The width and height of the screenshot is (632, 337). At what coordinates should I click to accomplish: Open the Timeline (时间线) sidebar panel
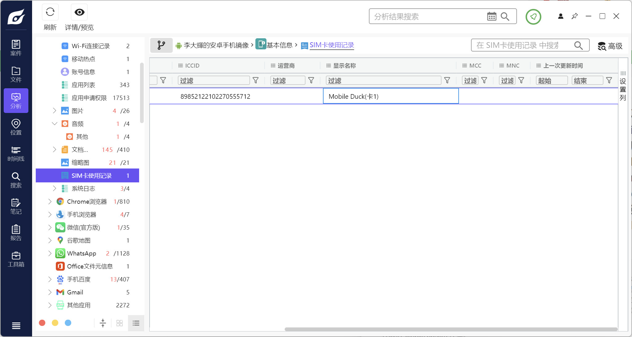[x=16, y=154]
